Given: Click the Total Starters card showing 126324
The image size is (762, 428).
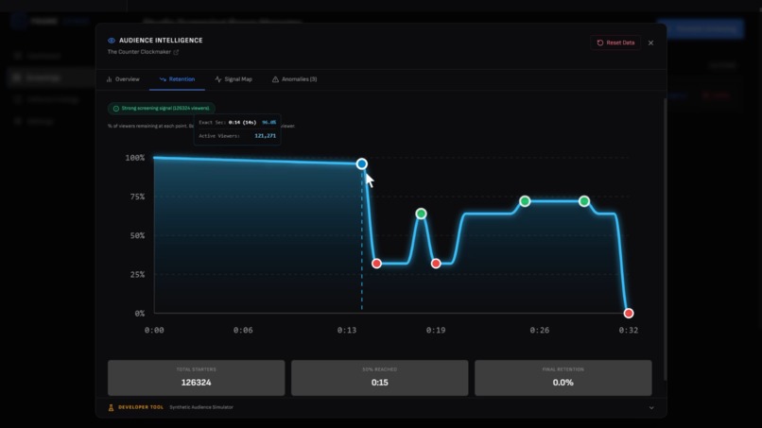Looking at the screenshot, I should coord(197,378).
